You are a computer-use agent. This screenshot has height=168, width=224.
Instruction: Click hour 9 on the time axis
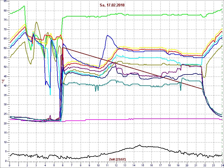click(89, 165)
